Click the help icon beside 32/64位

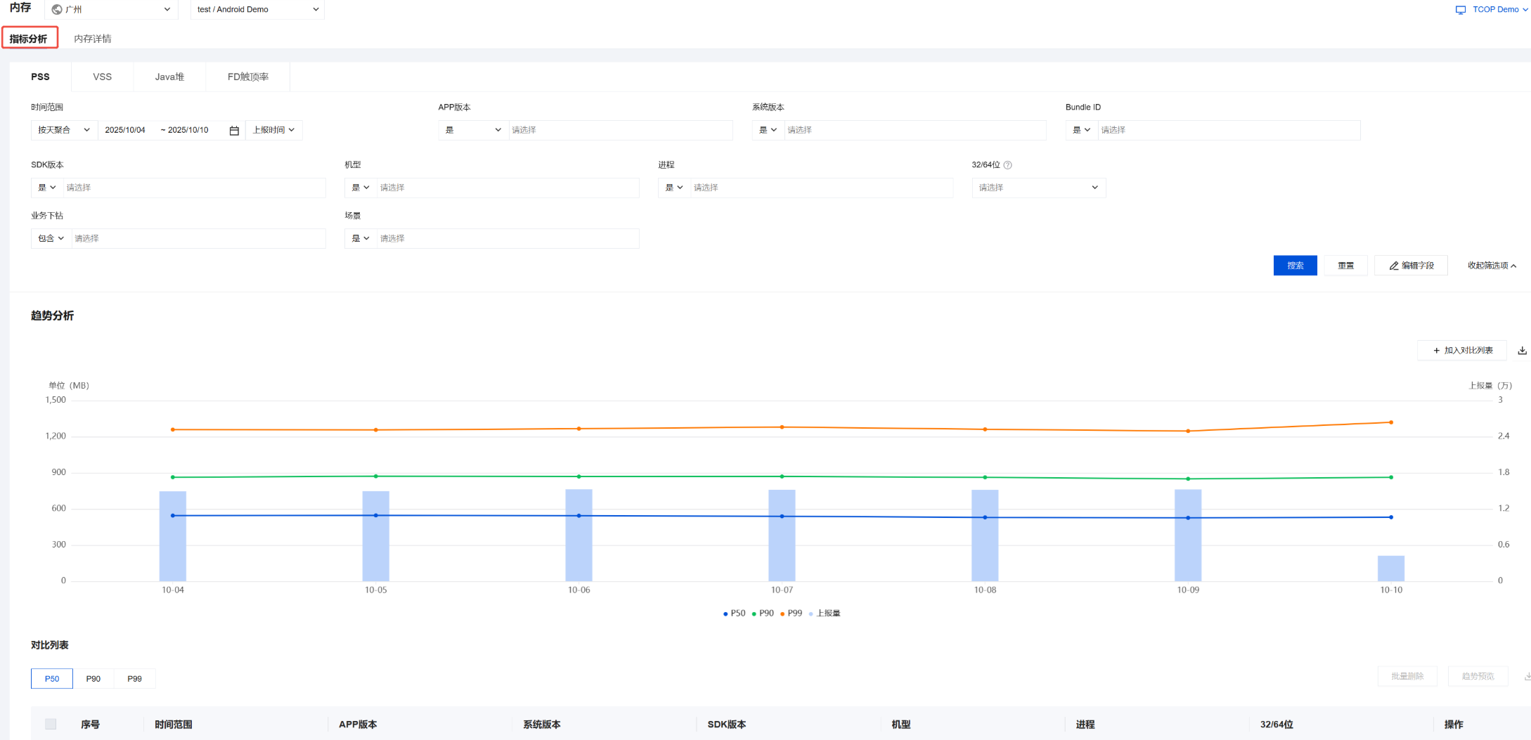click(1007, 165)
